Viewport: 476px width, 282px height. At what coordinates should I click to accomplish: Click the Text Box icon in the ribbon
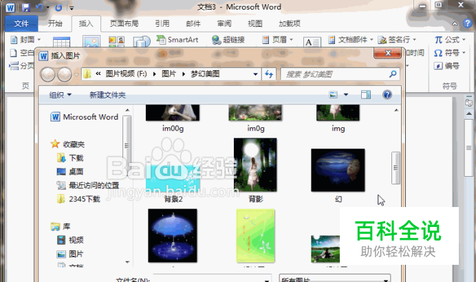coord(312,42)
